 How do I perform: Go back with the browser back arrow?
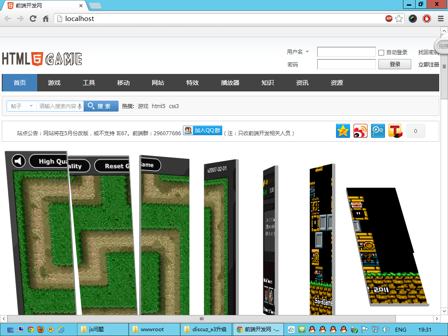pos(8,19)
